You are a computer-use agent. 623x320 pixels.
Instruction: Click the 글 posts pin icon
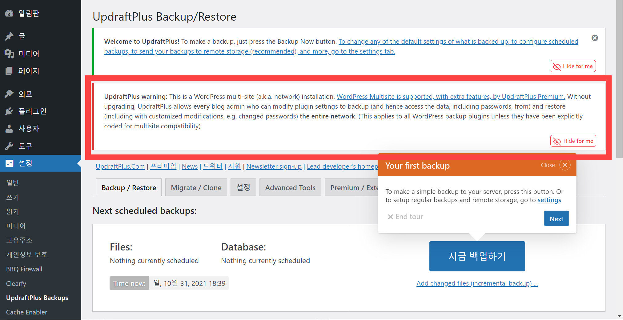coord(9,36)
